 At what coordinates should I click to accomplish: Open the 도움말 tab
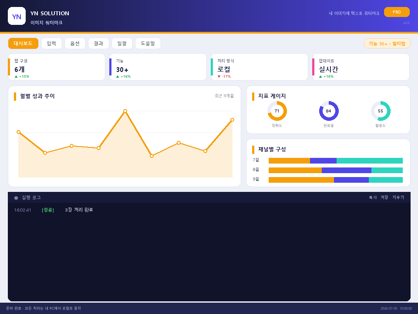click(x=148, y=44)
